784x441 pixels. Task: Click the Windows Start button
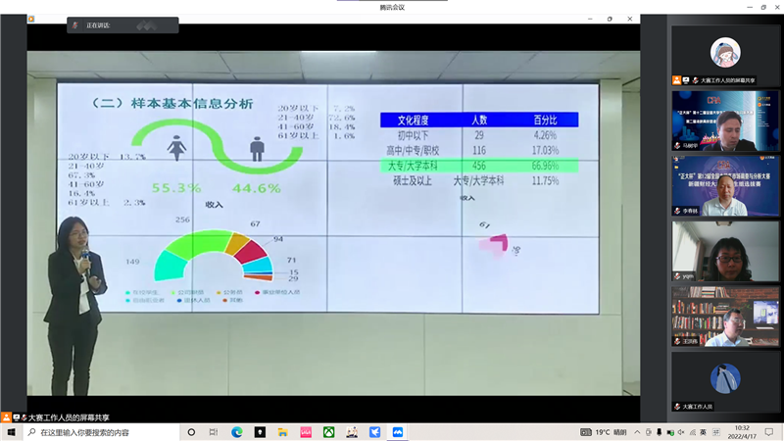[x=11, y=432]
